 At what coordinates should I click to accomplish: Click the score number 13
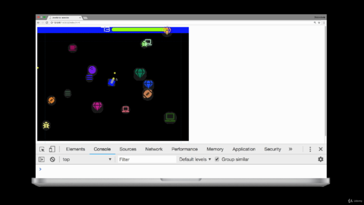106,29
